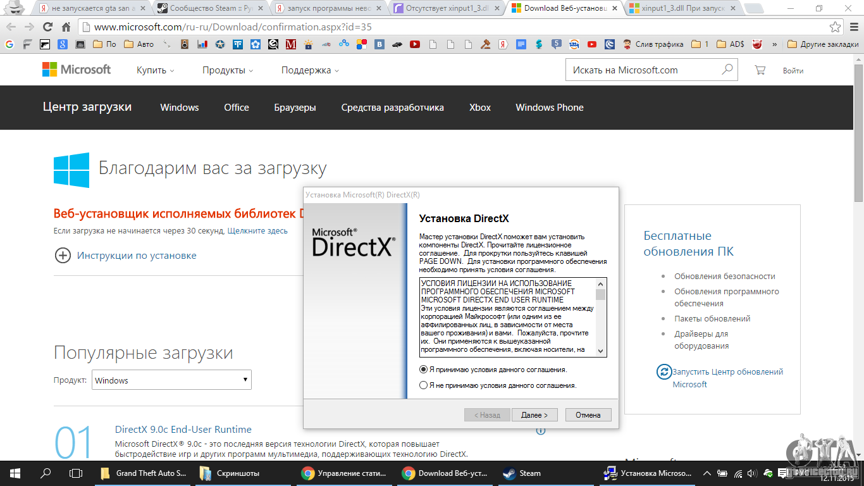Click the search magnifier icon on Microsoft.com
Image resolution: width=864 pixels, height=486 pixels.
pos(727,70)
